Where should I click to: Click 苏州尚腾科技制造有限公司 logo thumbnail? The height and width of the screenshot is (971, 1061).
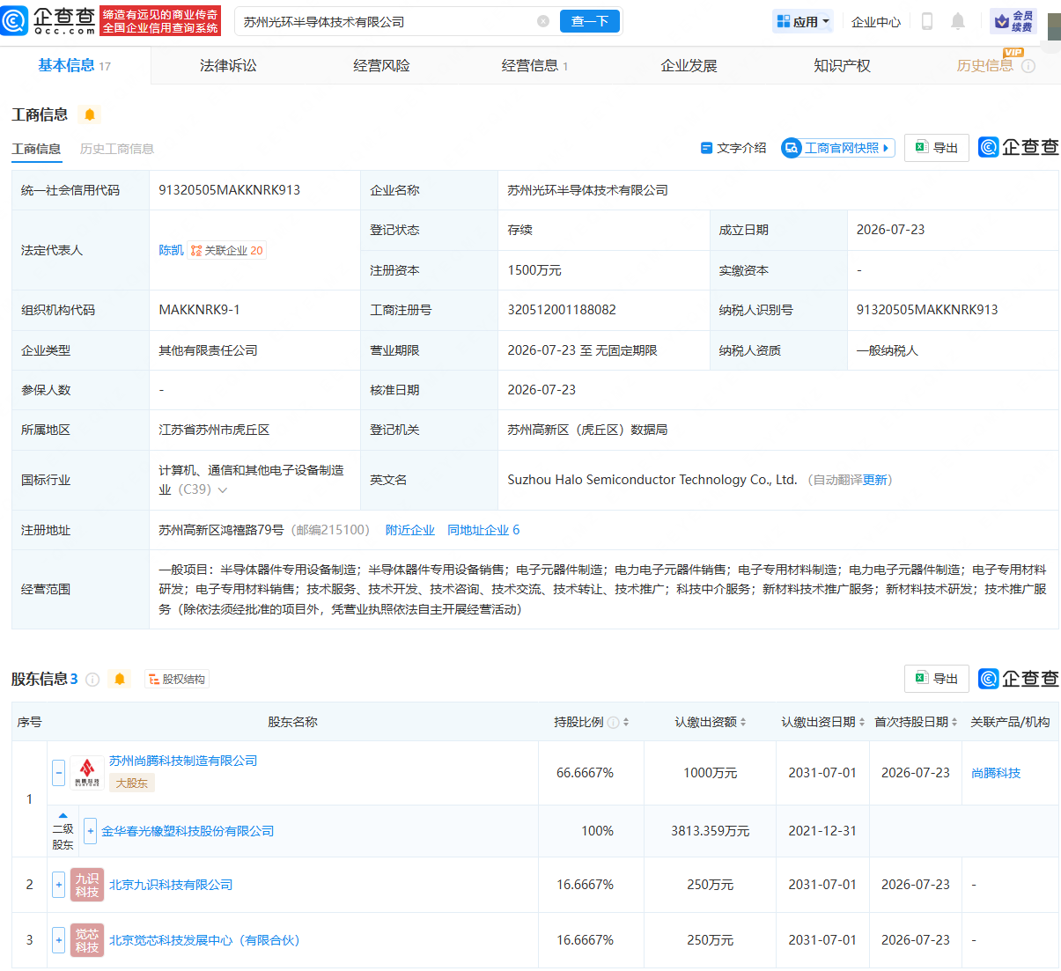coord(87,772)
